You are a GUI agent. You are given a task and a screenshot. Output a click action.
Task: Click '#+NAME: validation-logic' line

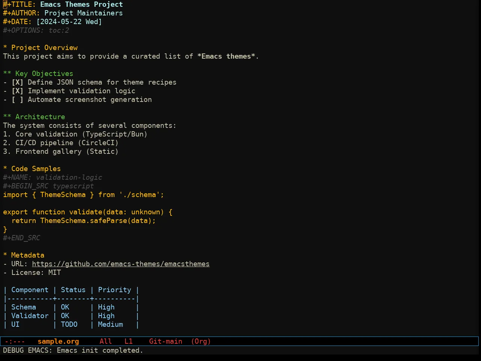pos(53,177)
